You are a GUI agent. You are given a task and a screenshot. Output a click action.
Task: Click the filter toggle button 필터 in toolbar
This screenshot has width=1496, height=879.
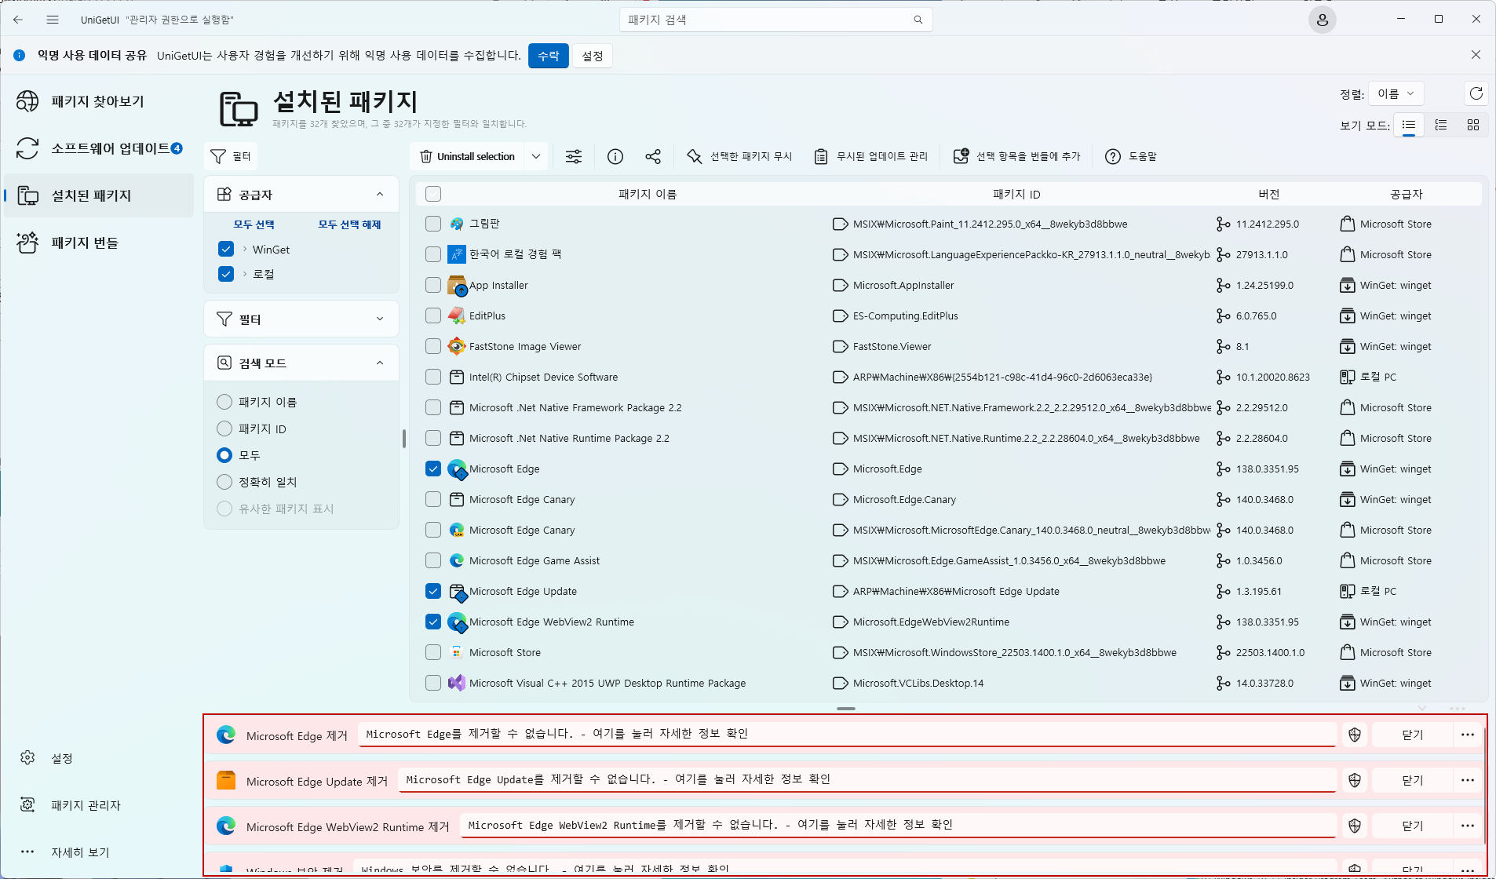tap(231, 156)
